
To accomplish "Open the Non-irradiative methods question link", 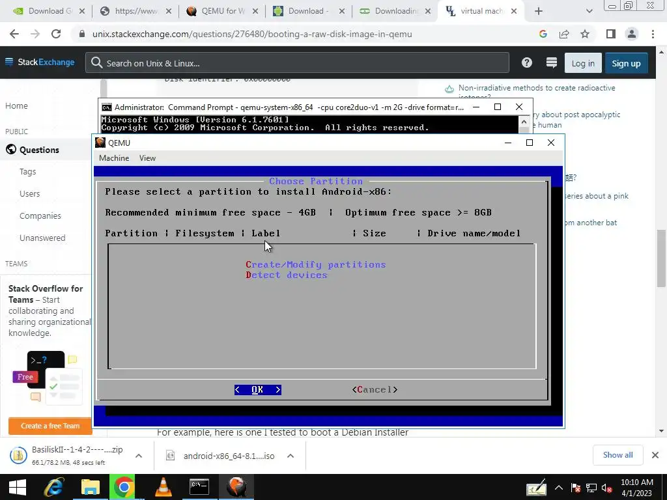I will pyautogui.click(x=537, y=88).
